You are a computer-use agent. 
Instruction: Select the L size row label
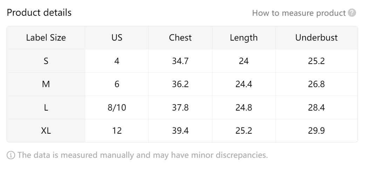coord(46,108)
